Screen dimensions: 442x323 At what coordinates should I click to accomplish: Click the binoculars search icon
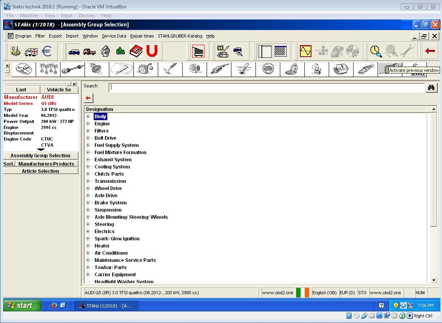tap(431, 87)
